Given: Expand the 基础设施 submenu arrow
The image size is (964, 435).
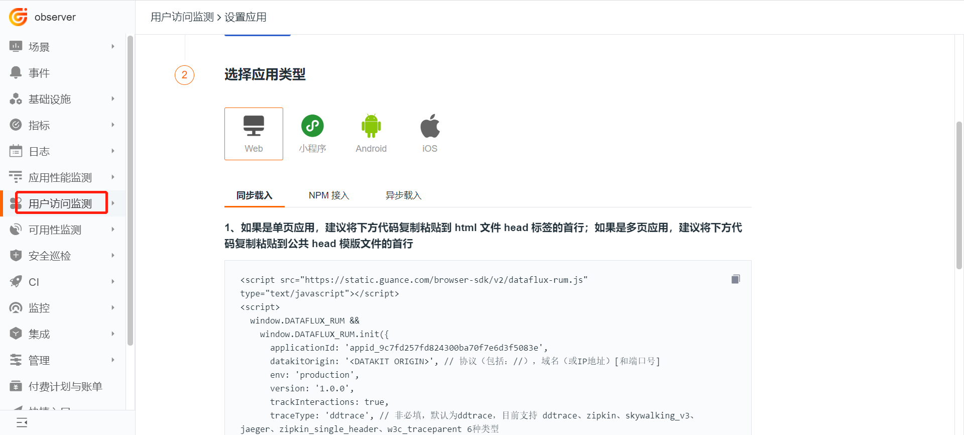Looking at the screenshot, I should coord(113,99).
